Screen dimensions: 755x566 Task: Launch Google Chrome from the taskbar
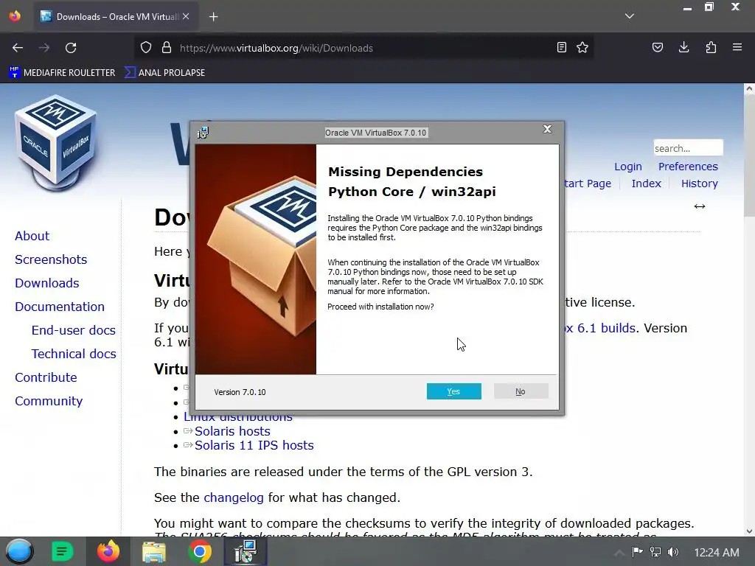click(x=200, y=551)
